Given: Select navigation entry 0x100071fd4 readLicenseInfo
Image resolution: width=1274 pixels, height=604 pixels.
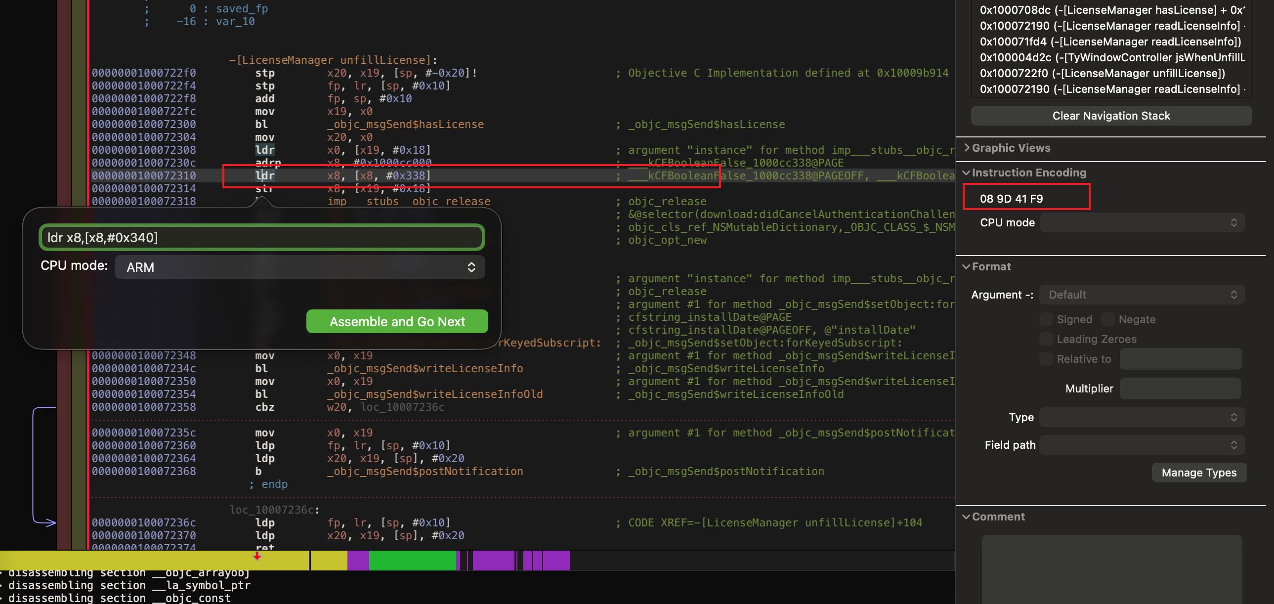Looking at the screenshot, I should point(1110,42).
